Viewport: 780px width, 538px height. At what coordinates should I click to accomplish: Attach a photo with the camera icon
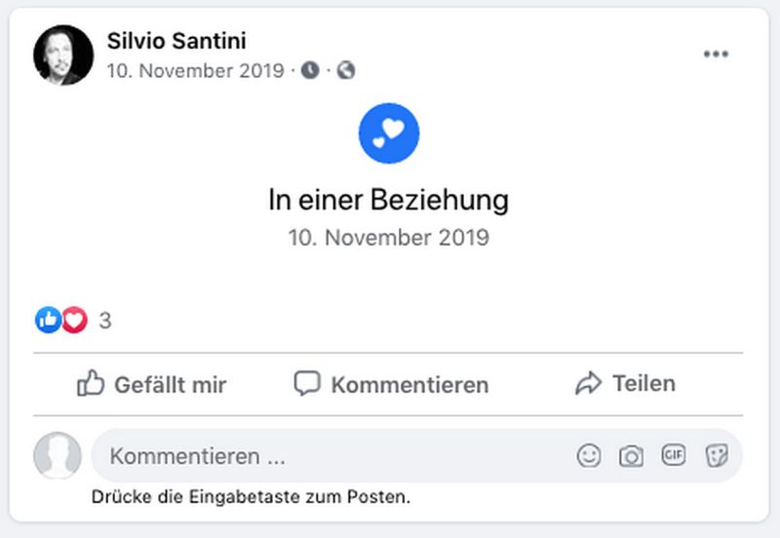pyautogui.click(x=632, y=455)
